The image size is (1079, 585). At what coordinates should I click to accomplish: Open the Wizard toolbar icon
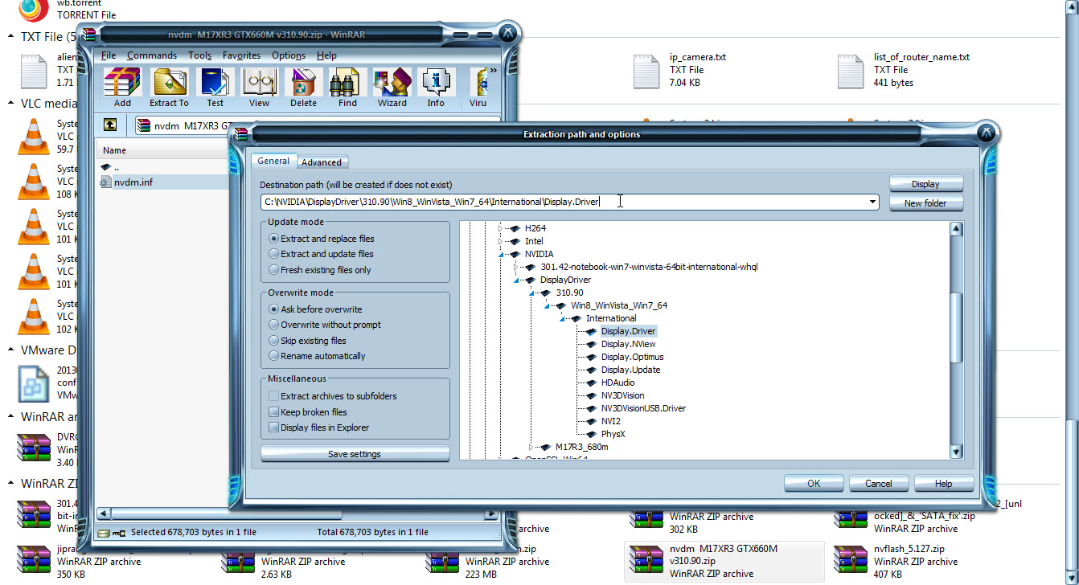coord(392,87)
